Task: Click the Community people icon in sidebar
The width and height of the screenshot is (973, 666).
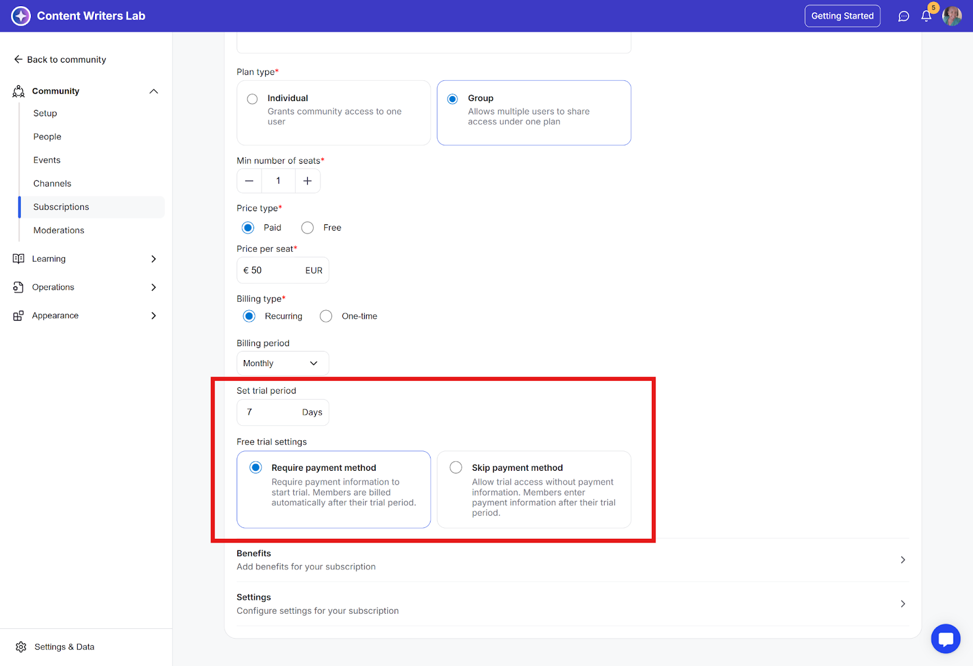Action: [19, 91]
